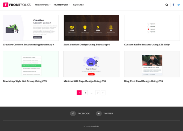Open Stats Section Design Using Bootstrap 4 title
Image resolution: width=183 pixels, height=131 pixels.
pyautogui.click(x=86, y=44)
